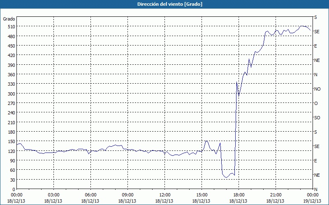This screenshot has width=329, height=205.
Task: Select the "SE" compass label nearest 495 degrees
Action: pos(317,32)
